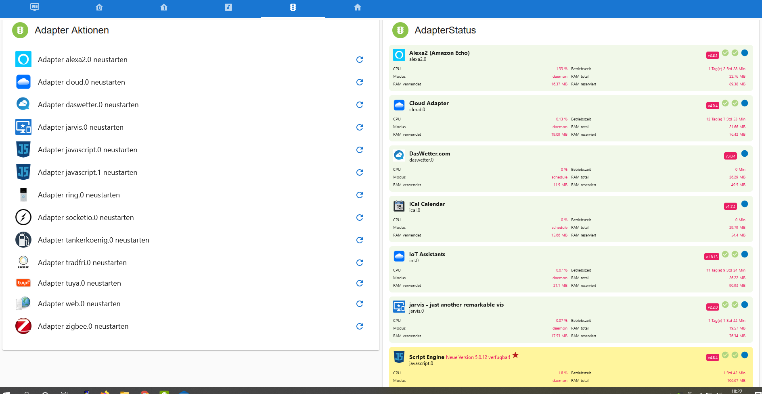Click 'jarvis - just another remarkable vis' title
762x394 pixels.
(456, 305)
